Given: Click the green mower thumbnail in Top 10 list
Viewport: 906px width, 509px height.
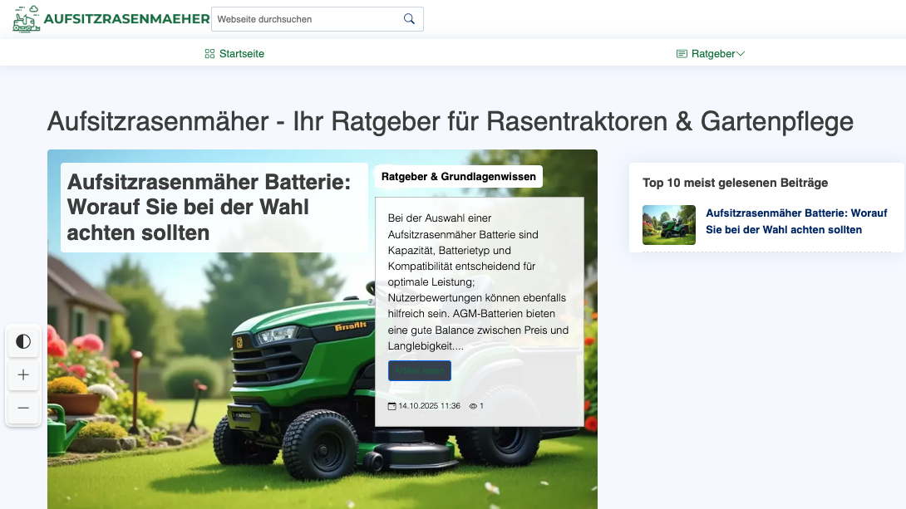Looking at the screenshot, I should pos(668,225).
